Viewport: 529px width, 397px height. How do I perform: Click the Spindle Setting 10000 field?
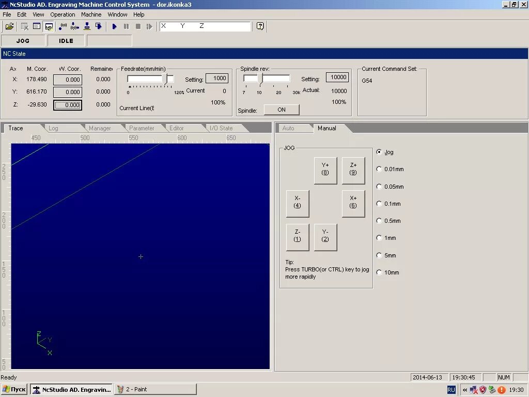point(337,78)
